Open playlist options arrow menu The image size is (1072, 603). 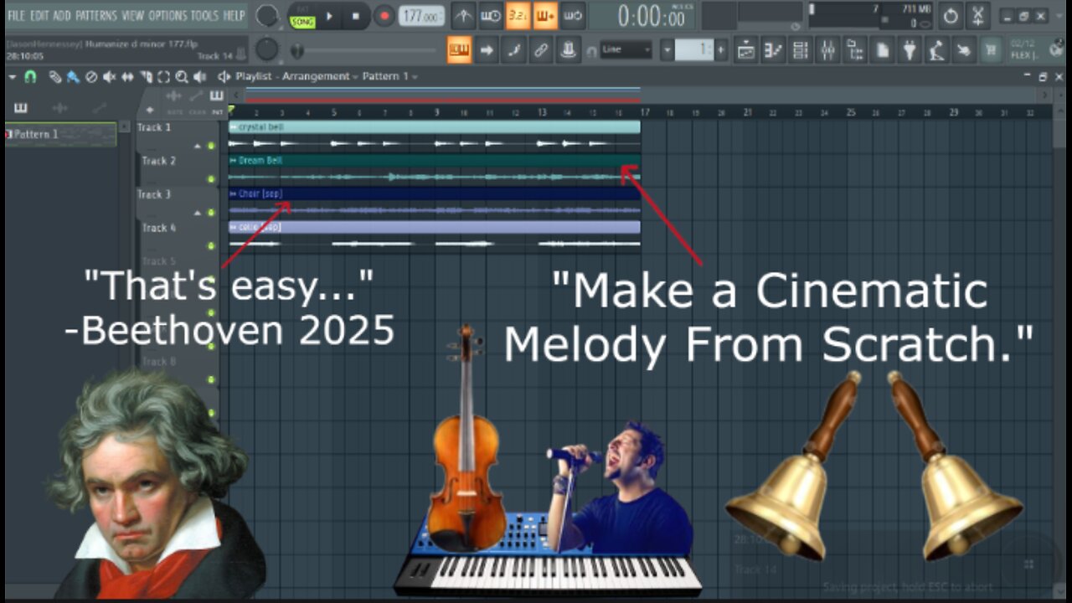coord(13,76)
